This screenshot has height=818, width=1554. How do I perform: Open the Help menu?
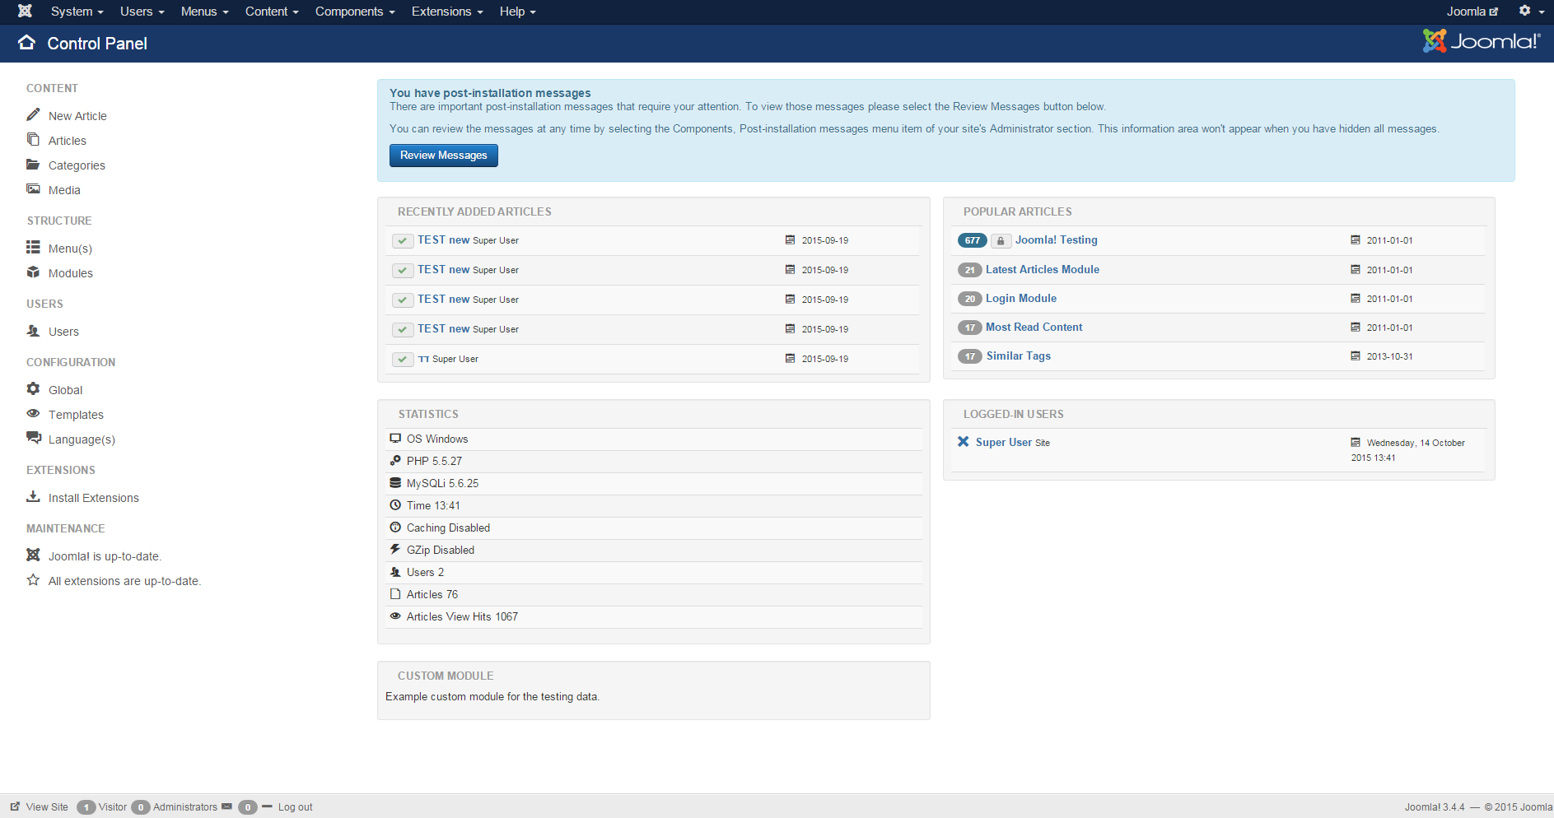click(x=517, y=12)
